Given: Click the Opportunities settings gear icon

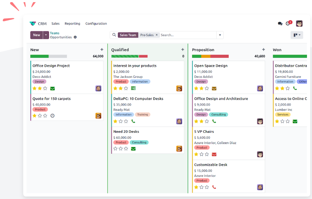Looking at the screenshot, I should 75,37.
